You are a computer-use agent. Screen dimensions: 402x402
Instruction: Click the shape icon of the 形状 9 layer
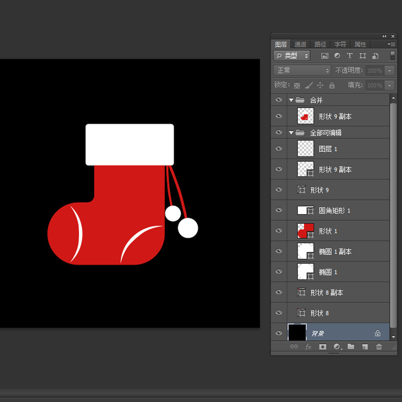pos(301,190)
